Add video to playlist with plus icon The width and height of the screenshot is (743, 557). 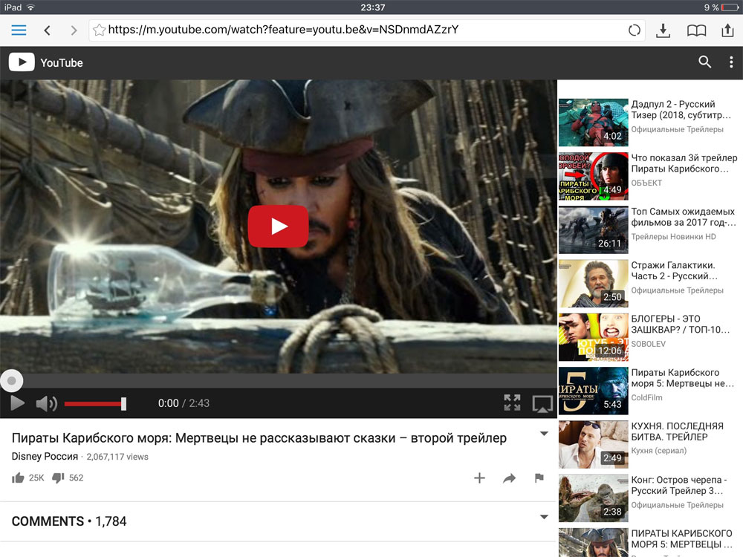pyautogui.click(x=479, y=478)
